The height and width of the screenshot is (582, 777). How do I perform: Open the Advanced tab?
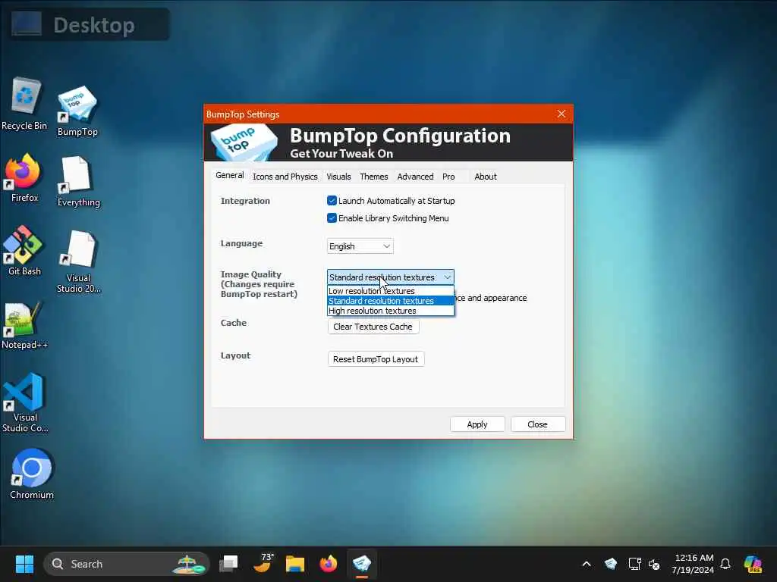click(415, 176)
